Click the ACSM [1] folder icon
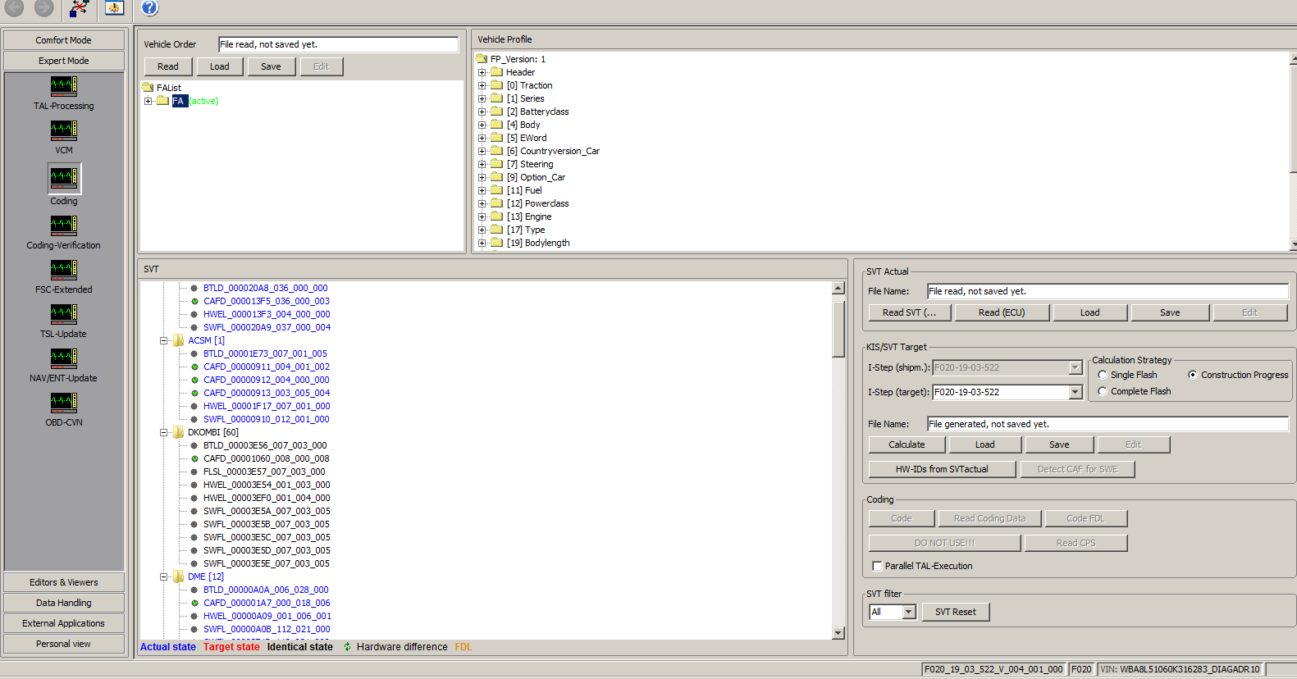The height and width of the screenshot is (679, 1297). click(178, 340)
